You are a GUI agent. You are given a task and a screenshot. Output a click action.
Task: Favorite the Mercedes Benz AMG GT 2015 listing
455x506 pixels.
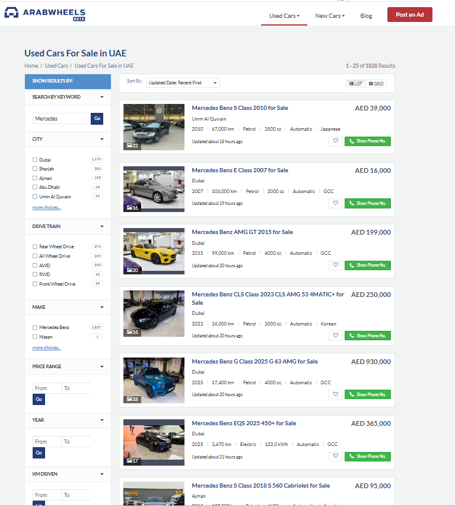335,265
